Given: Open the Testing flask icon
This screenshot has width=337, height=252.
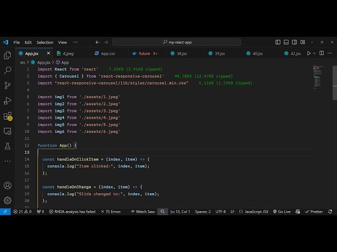Looking at the screenshot, I should (7, 146).
